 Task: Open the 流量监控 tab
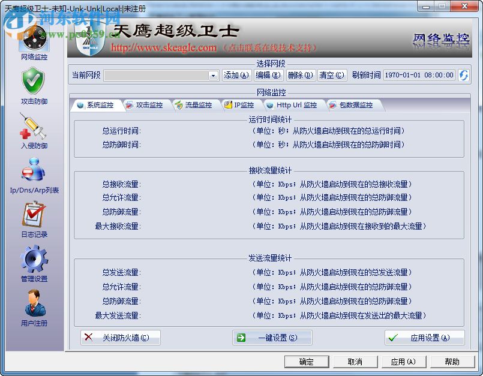point(199,104)
